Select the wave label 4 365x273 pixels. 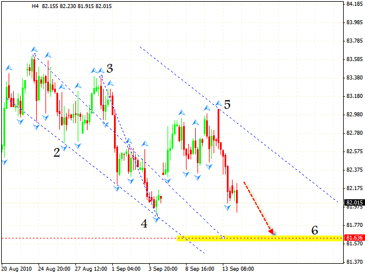(144, 223)
